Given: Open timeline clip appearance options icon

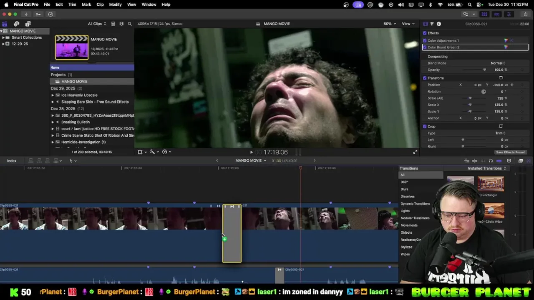Looking at the screenshot, I should 509,161.
